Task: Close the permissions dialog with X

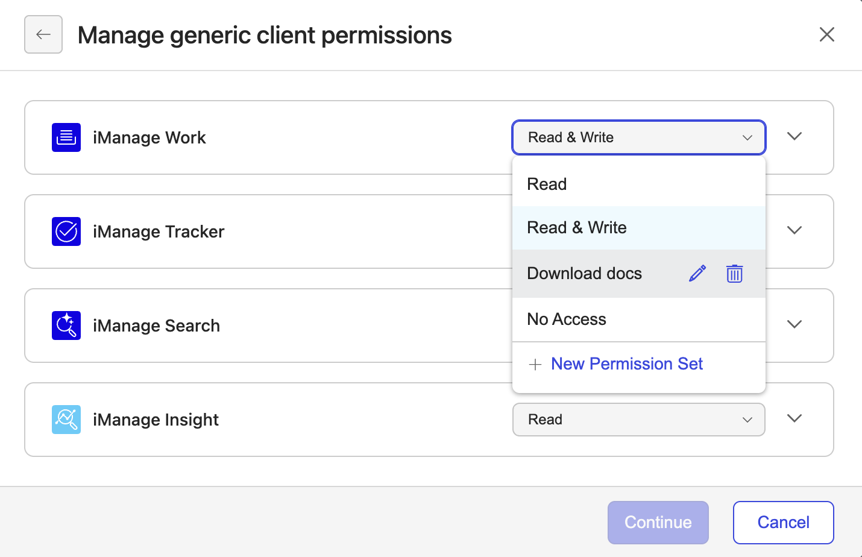Action: [827, 34]
